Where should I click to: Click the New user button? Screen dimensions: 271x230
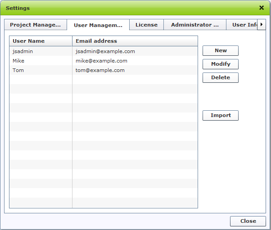coord(221,50)
